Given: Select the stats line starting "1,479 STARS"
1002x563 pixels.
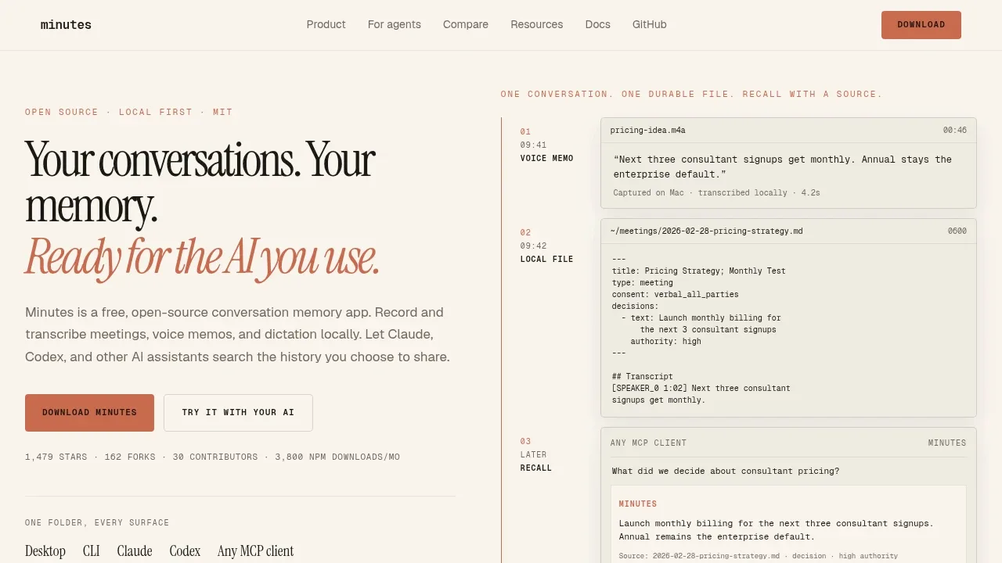Looking at the screenshot, I should (212, 457).
